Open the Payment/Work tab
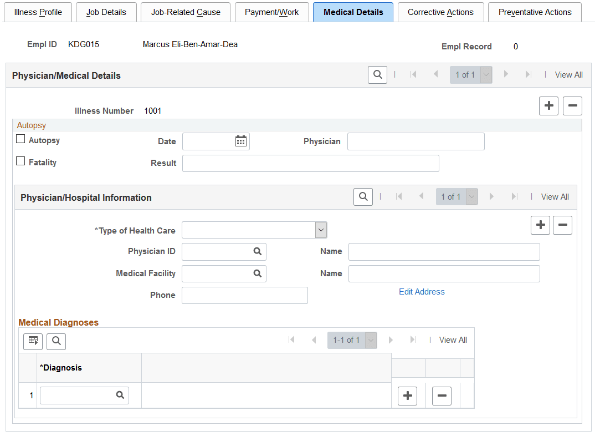 click(271, 12)
